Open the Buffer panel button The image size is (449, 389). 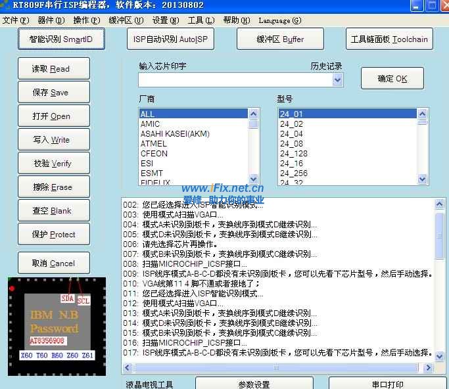[280, 39]
